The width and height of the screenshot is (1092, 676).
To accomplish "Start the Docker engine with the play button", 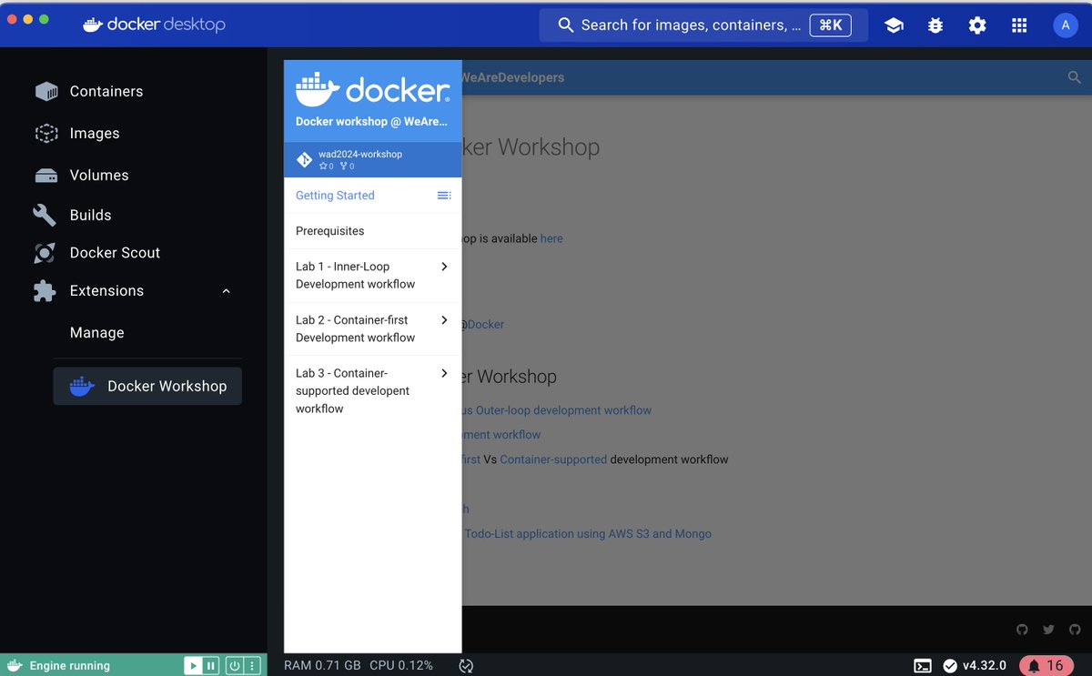I will pos(193,665).
